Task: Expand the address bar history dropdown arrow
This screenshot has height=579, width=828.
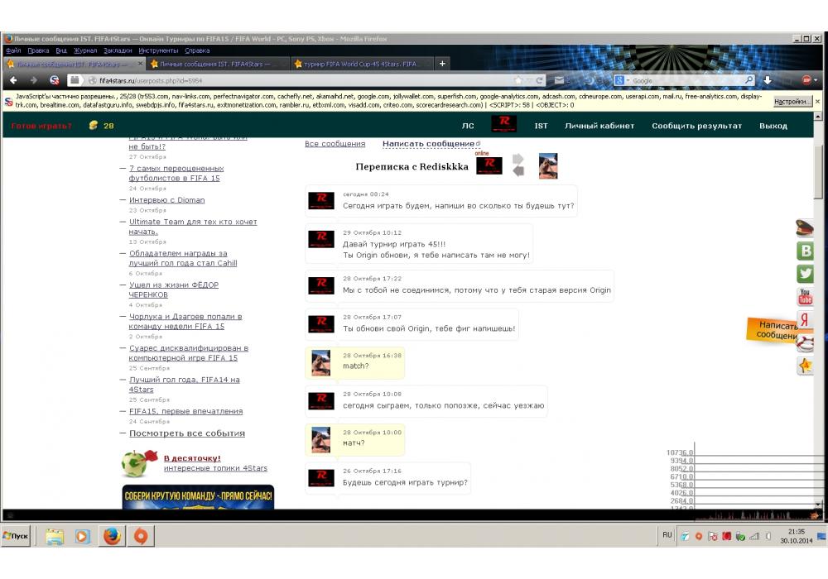Action: click(529, 80)
